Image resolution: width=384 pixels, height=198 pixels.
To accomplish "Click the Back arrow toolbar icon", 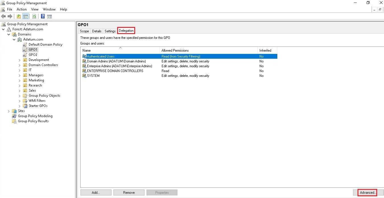I will coord(3,16).
